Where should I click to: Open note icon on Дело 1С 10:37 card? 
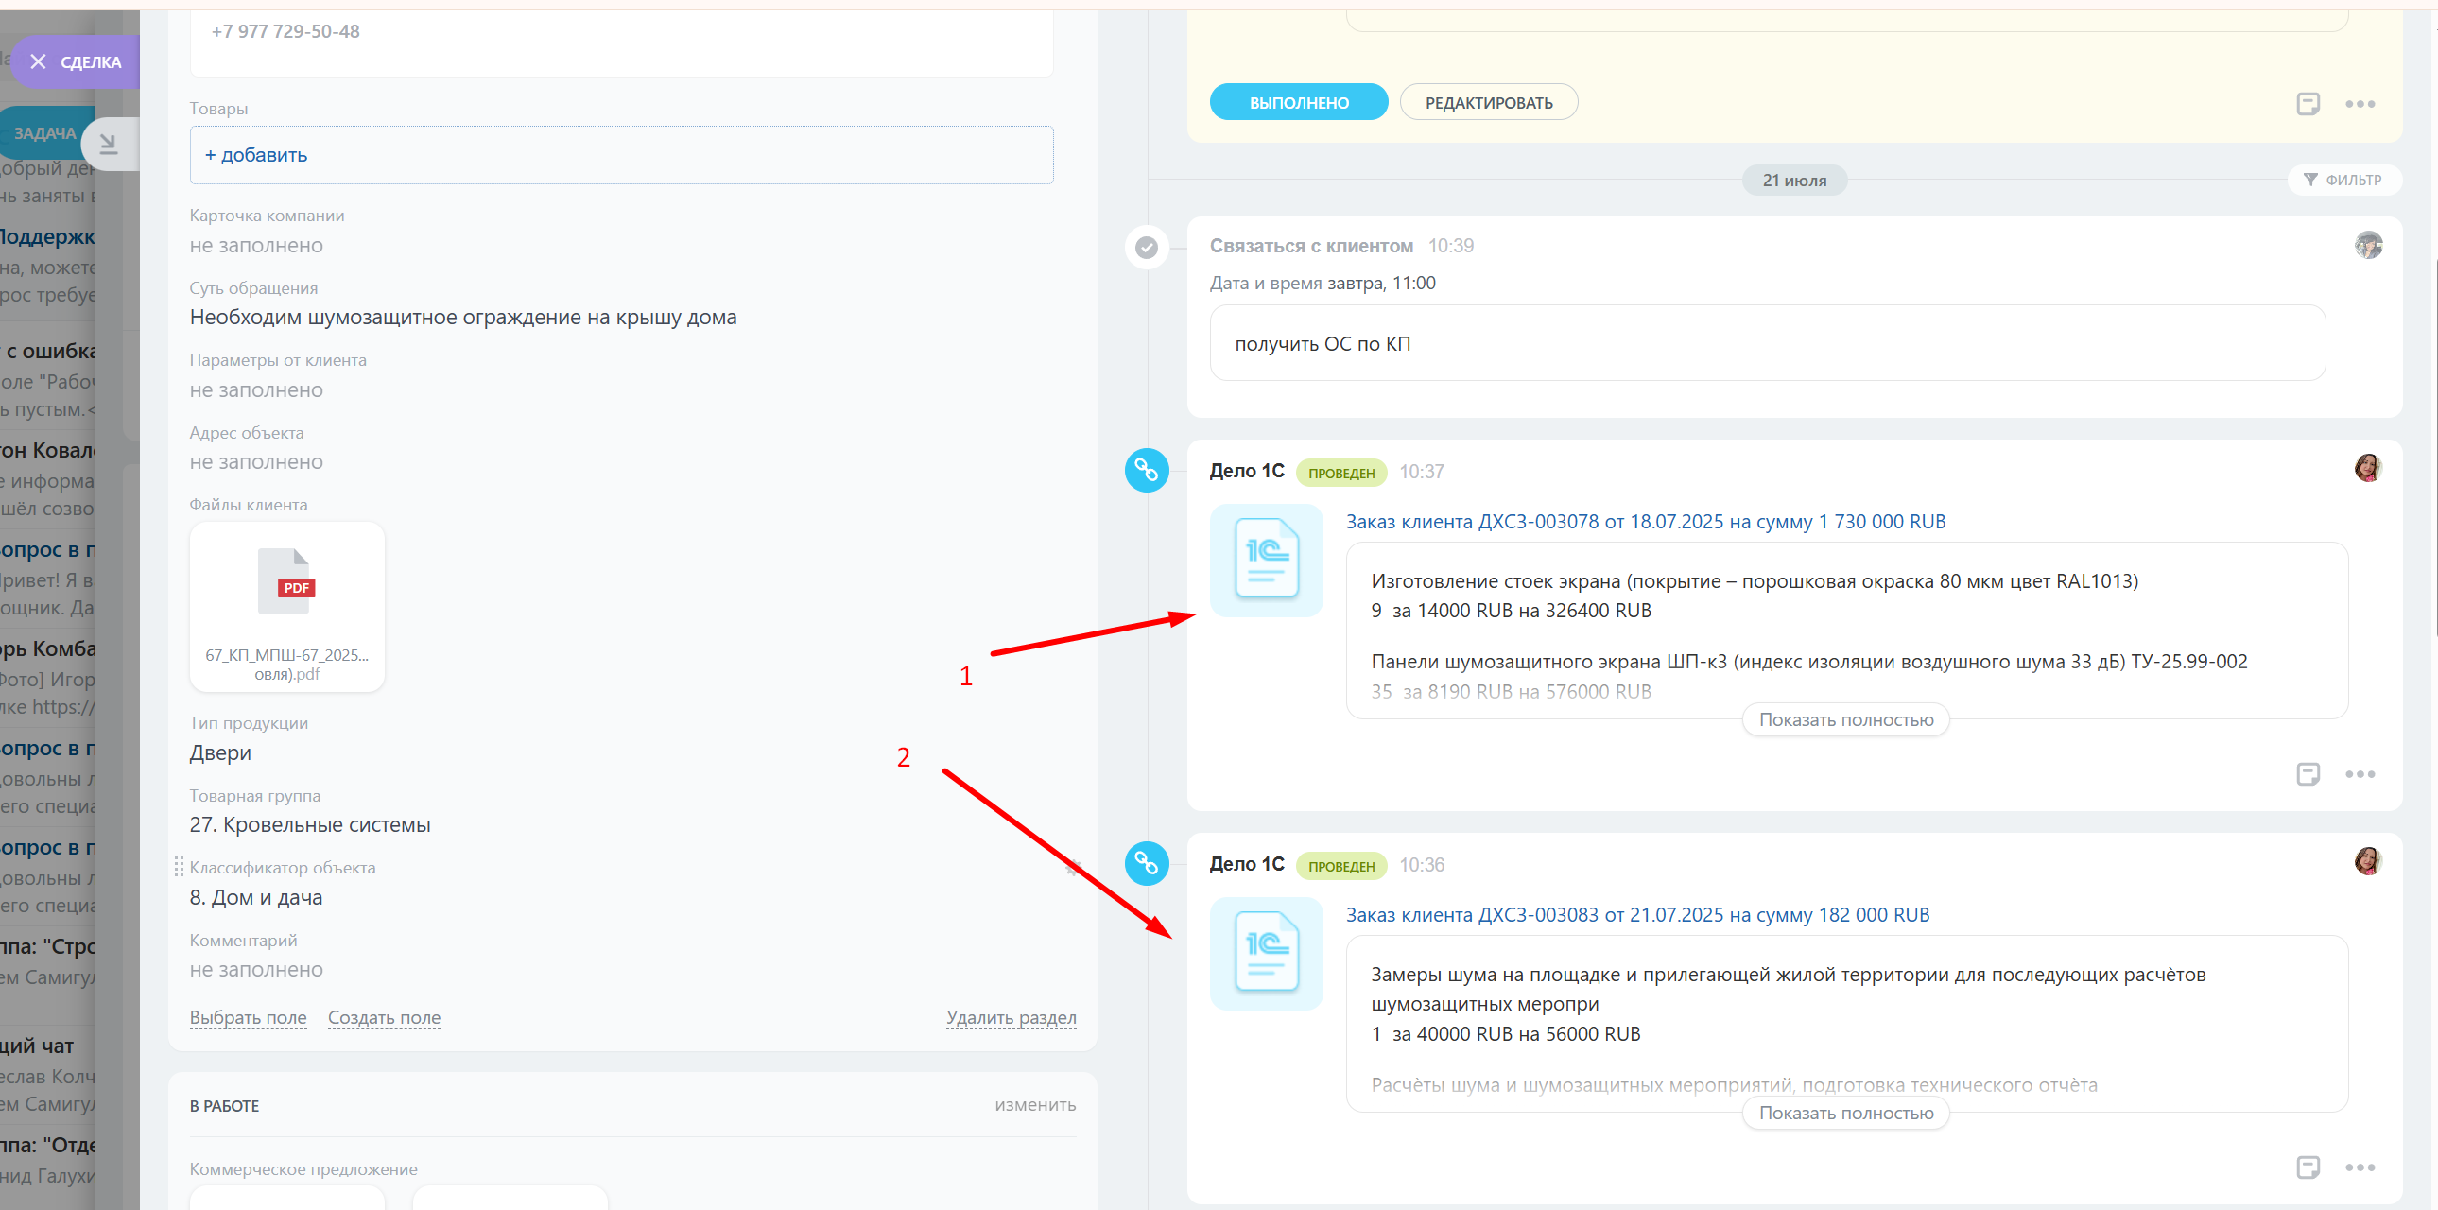pyautogui.click(x=2308, y=775)
